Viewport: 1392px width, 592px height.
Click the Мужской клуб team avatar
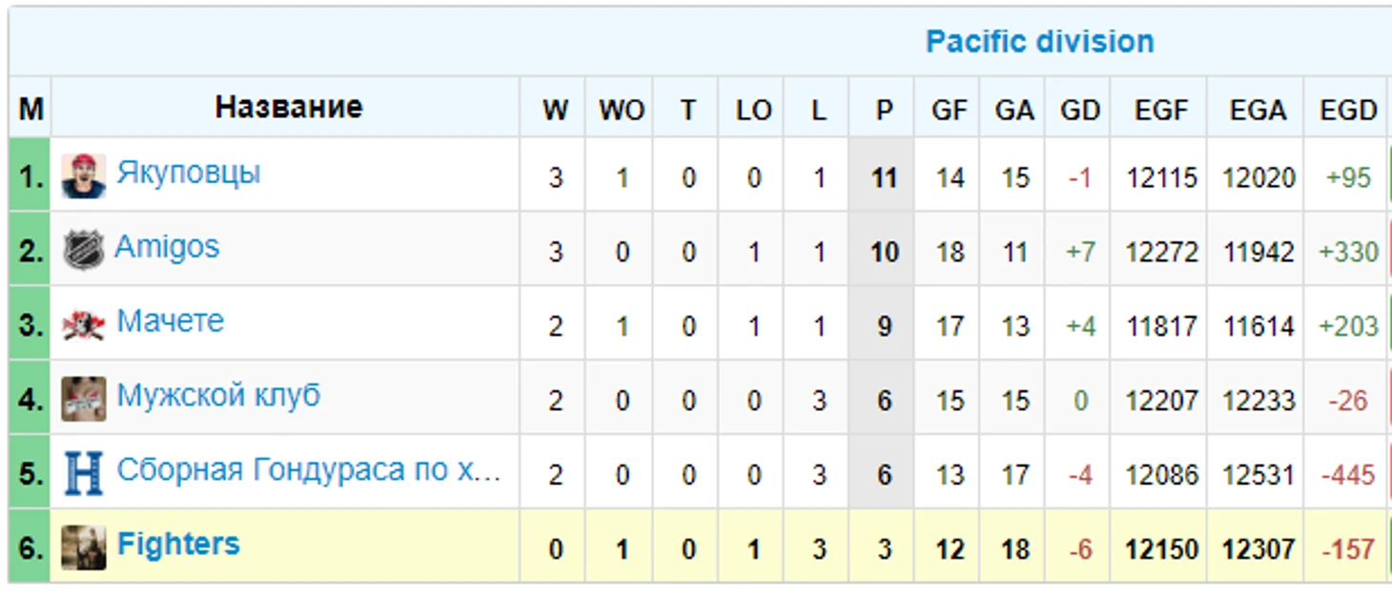click(83, 398)
